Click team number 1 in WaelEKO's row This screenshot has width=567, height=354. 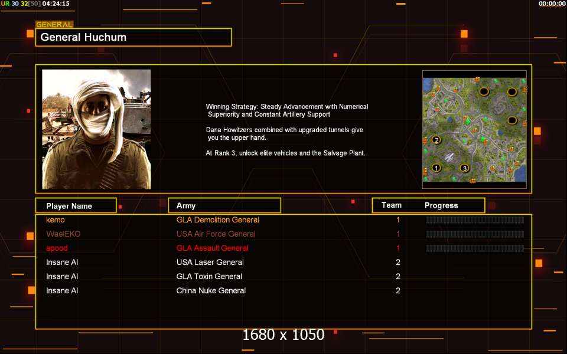(398, 234)
